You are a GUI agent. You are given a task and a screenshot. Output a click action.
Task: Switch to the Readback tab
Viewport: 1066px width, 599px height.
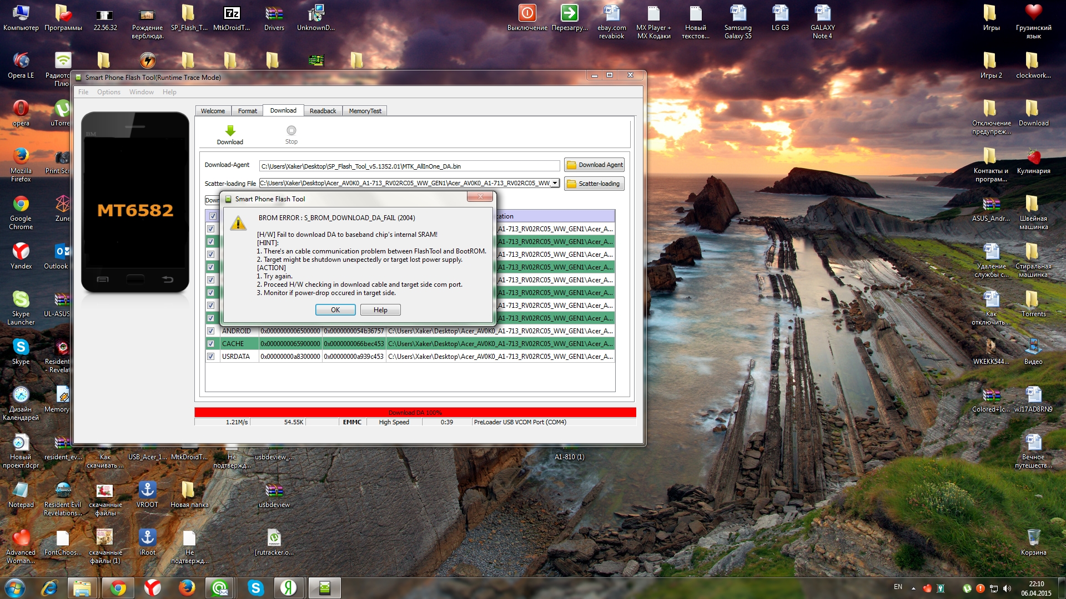(x=323, y=111)
